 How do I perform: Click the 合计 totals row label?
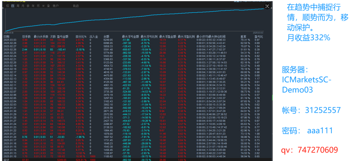click(7, 159)
